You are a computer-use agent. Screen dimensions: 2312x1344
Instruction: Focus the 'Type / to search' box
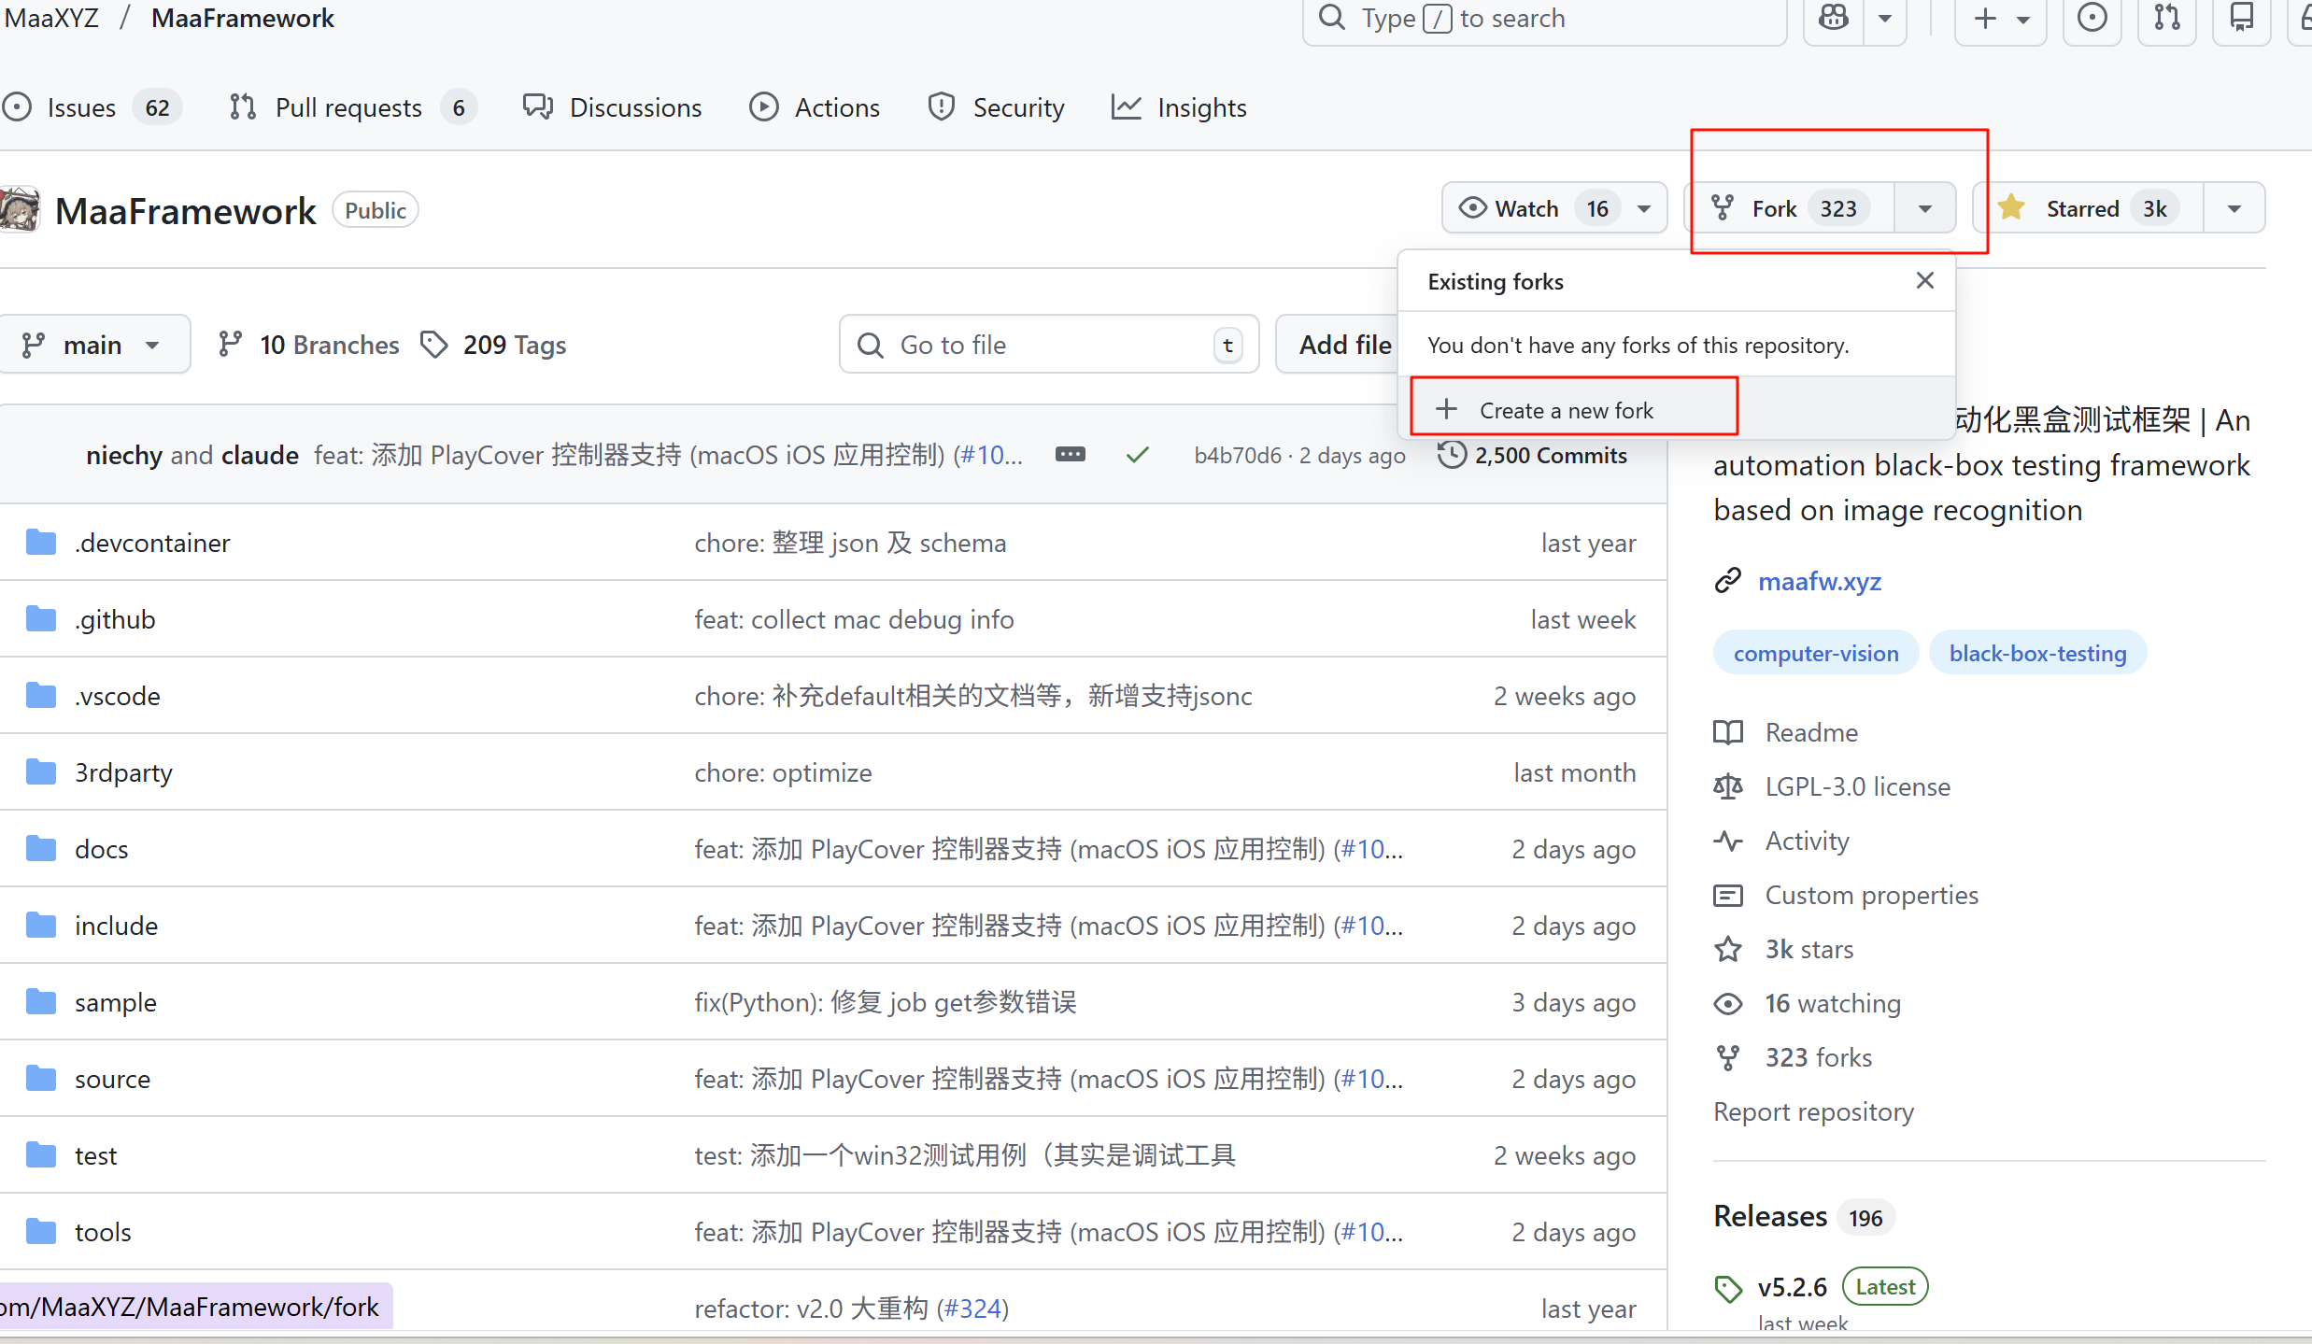click(x=1545, y=18)
